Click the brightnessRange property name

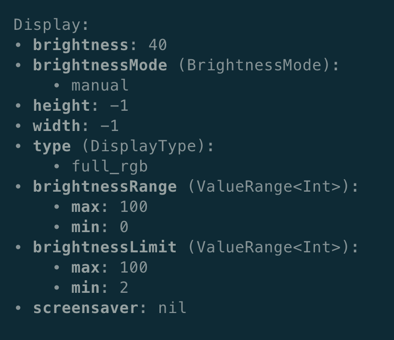point(105,186)
